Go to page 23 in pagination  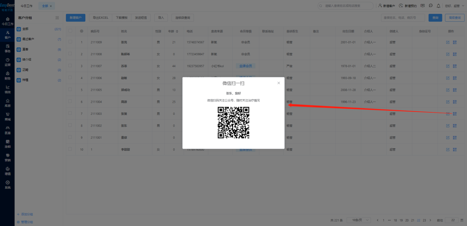[424, 220]
